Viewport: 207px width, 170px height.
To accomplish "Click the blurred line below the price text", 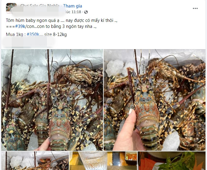I will pos(28,42).
